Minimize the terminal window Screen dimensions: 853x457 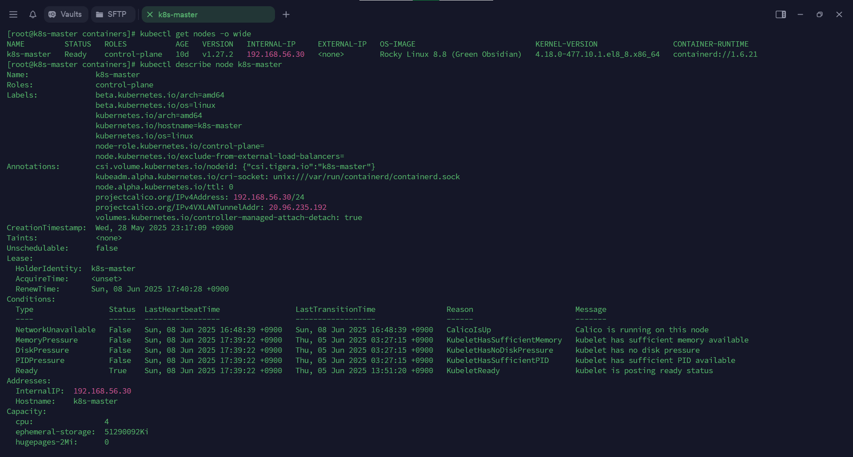[x=800, y=15]
